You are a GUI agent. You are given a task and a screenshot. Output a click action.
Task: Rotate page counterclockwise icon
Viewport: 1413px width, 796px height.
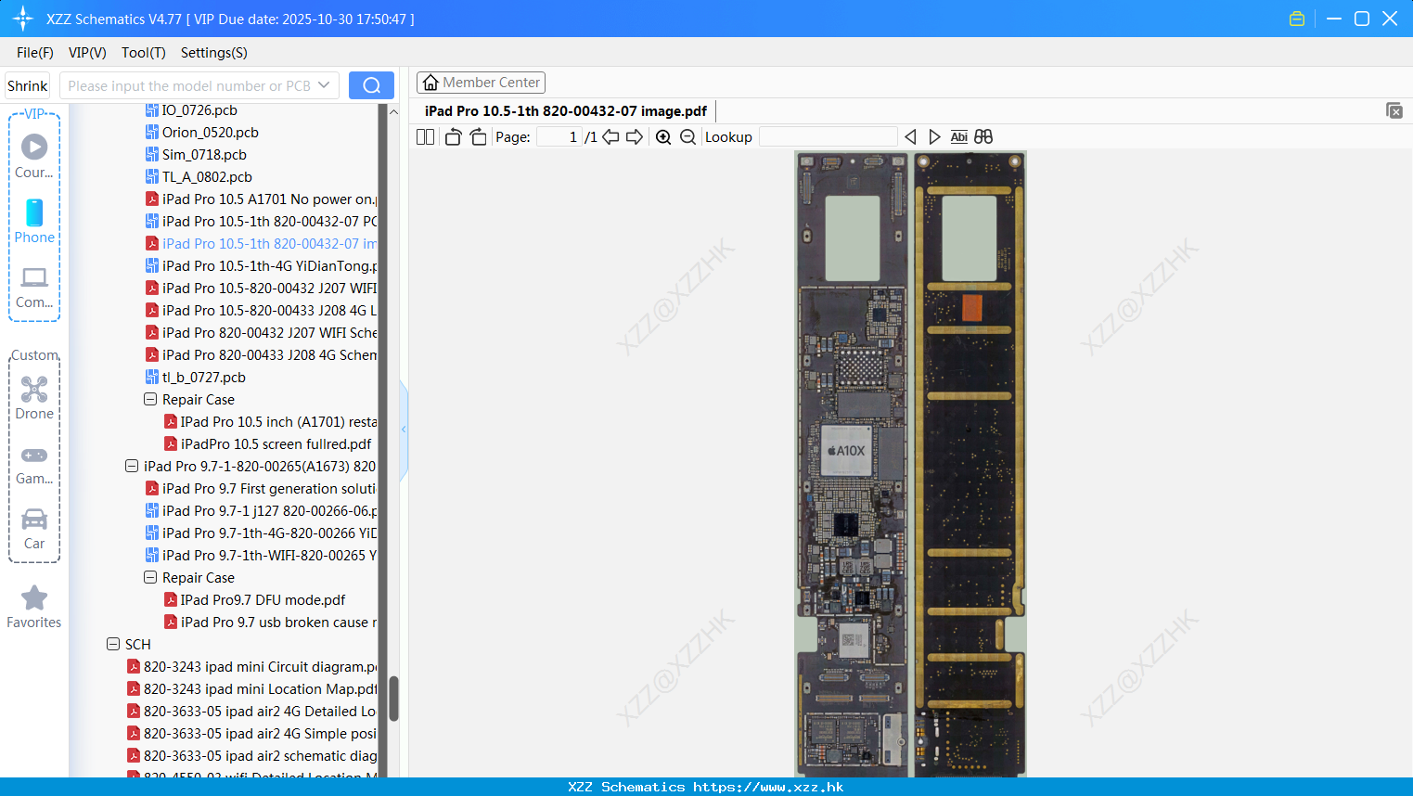tap(453, 136)
